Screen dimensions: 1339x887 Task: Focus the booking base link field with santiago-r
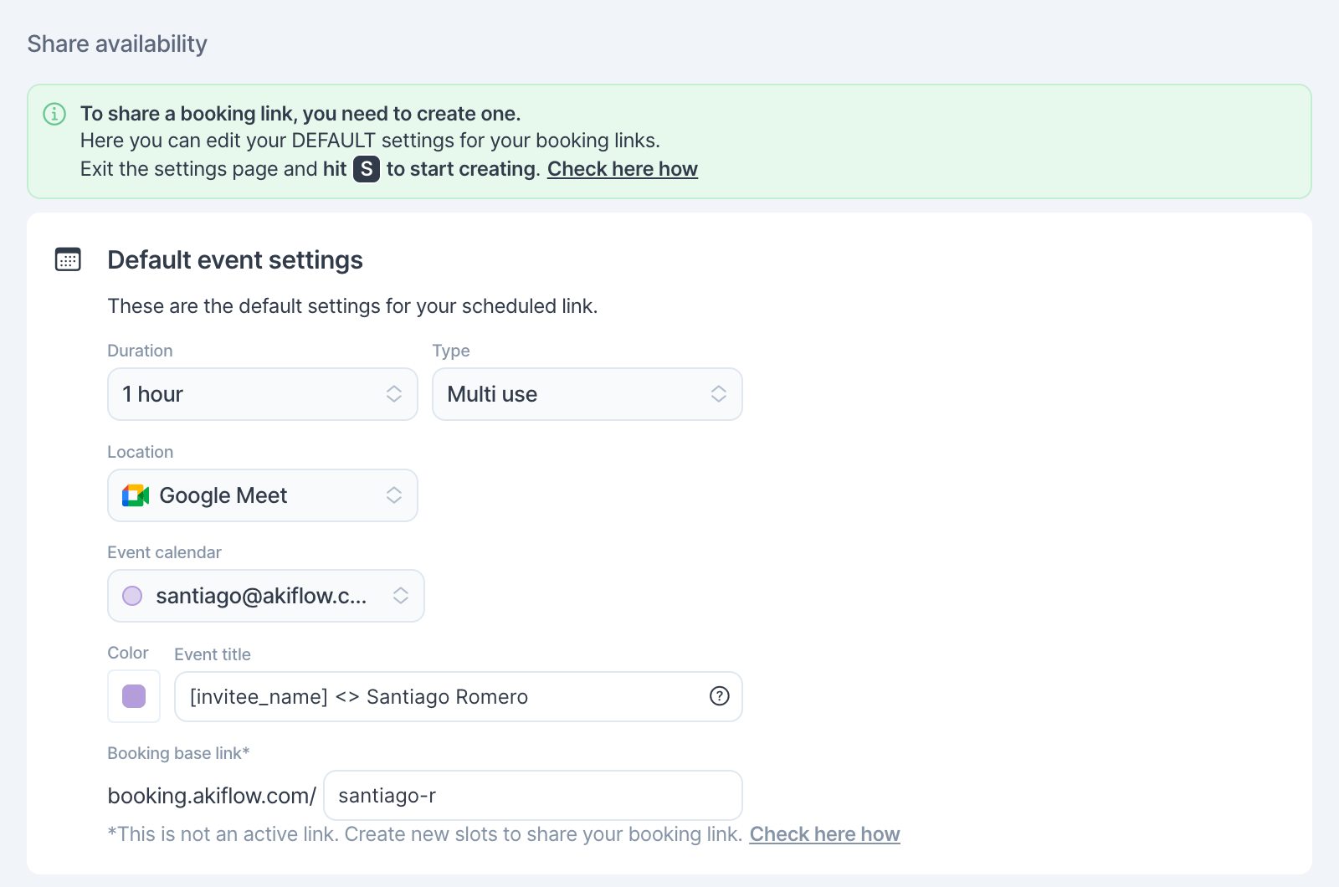pos(532,796)
